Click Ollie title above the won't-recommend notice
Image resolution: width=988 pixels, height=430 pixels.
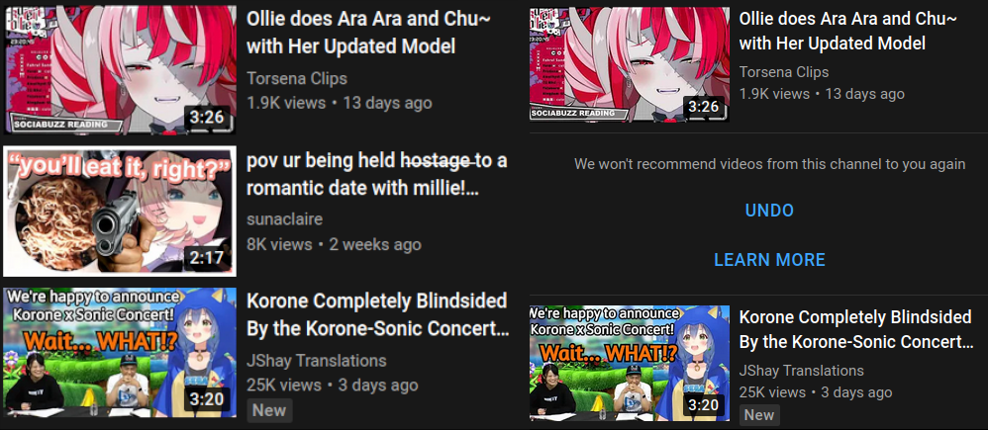click(x=848, y=31)
